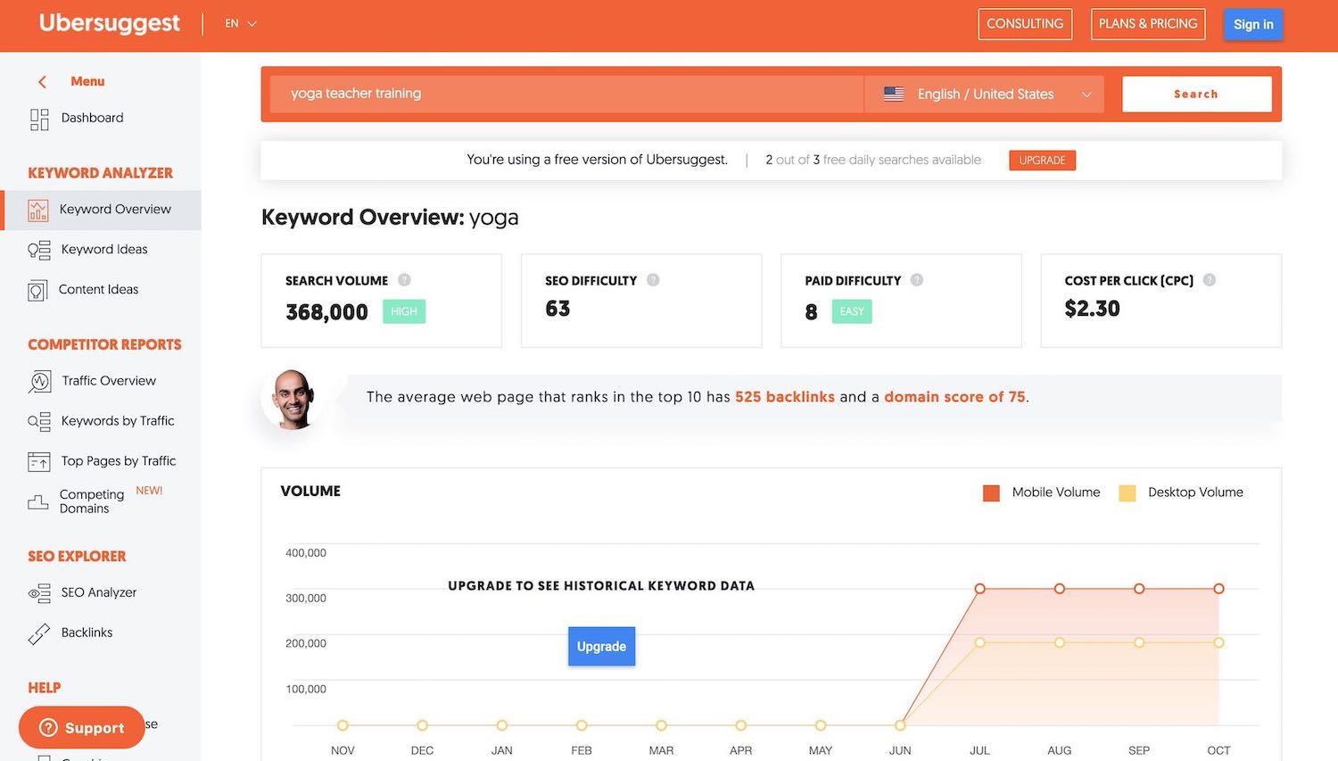Click the Keyword Overview: yoga heading
Image resolution: width=1338 pixels, height=761 pixels.
pyautogui.click(x=390, y=218)
